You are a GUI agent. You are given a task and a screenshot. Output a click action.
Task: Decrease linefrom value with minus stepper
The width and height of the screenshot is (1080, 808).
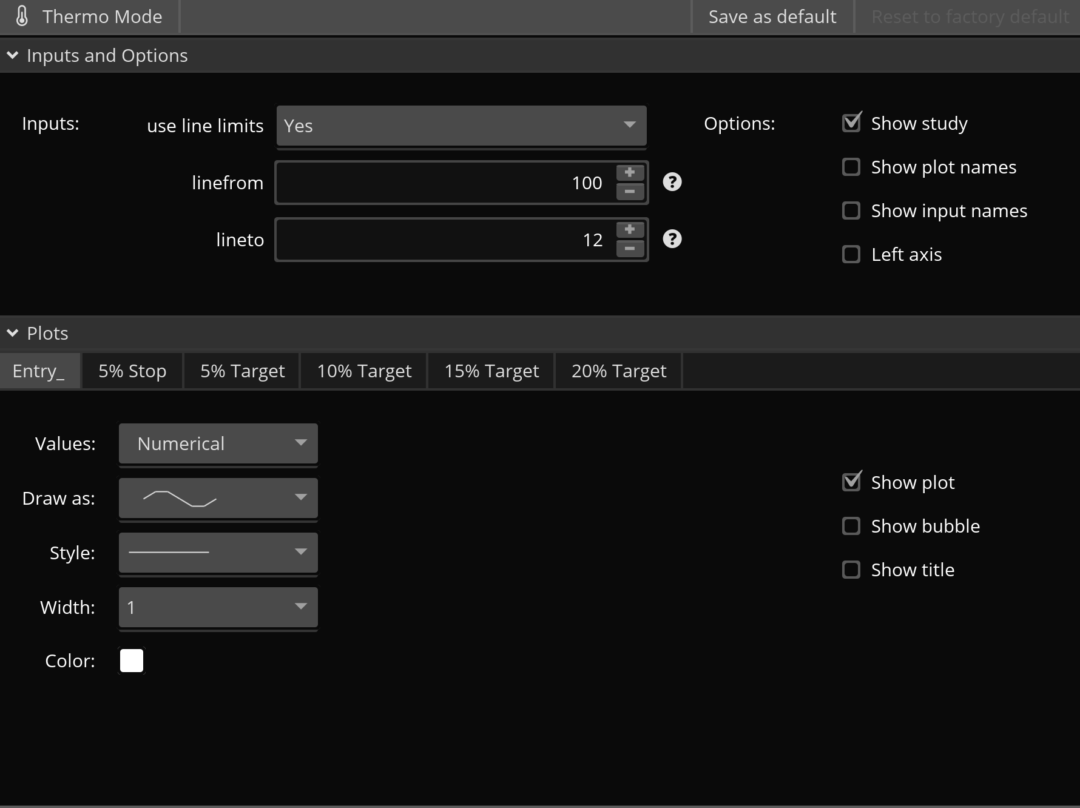[x=630, y=192]
